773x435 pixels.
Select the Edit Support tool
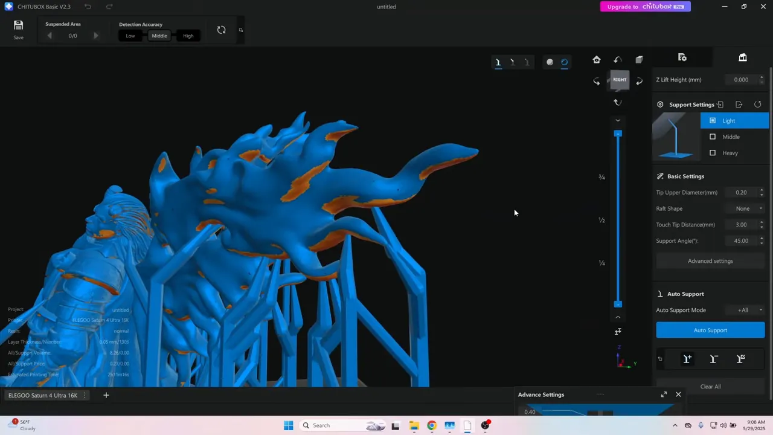point(740,359)
